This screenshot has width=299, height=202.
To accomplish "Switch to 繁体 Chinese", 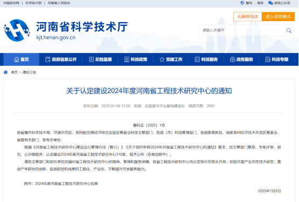I will click(x=249, y=3).
